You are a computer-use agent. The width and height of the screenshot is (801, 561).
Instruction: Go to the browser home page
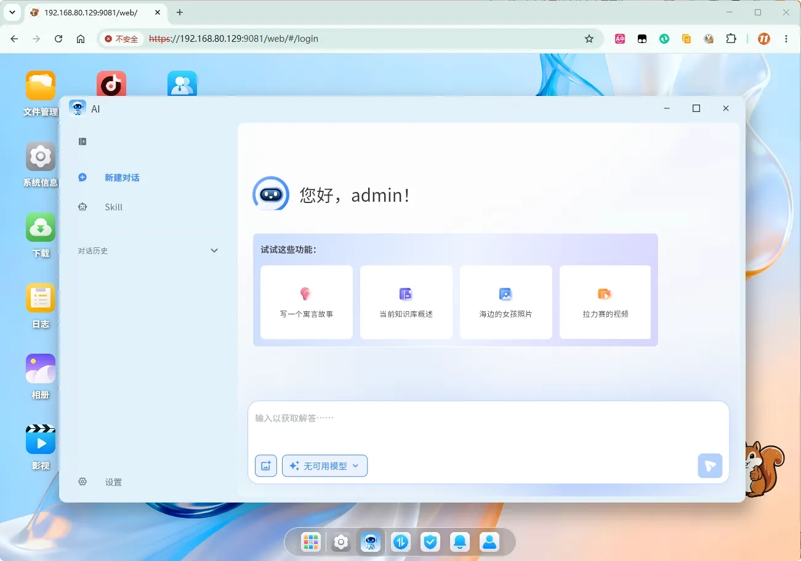[x=81, y=39]
